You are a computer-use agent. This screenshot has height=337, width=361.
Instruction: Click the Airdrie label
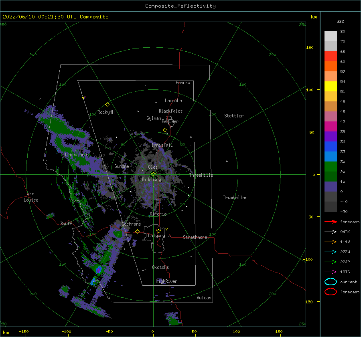point(158,214)
